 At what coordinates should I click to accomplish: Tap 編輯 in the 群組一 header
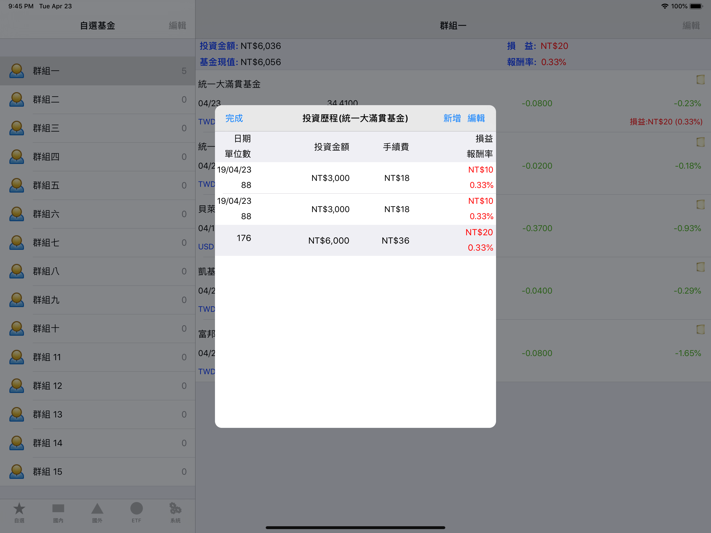pos(691,26)
